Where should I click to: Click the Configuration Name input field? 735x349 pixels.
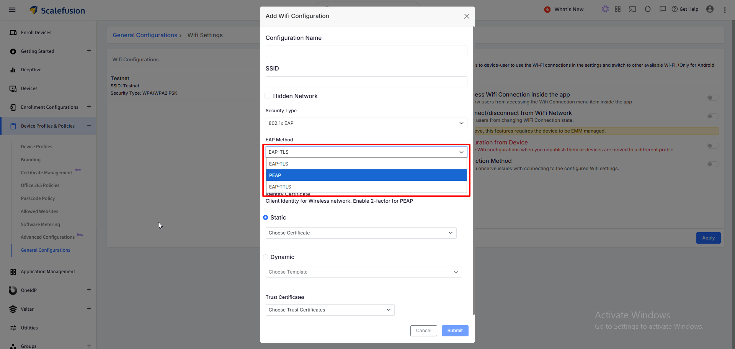coord(366,51)
